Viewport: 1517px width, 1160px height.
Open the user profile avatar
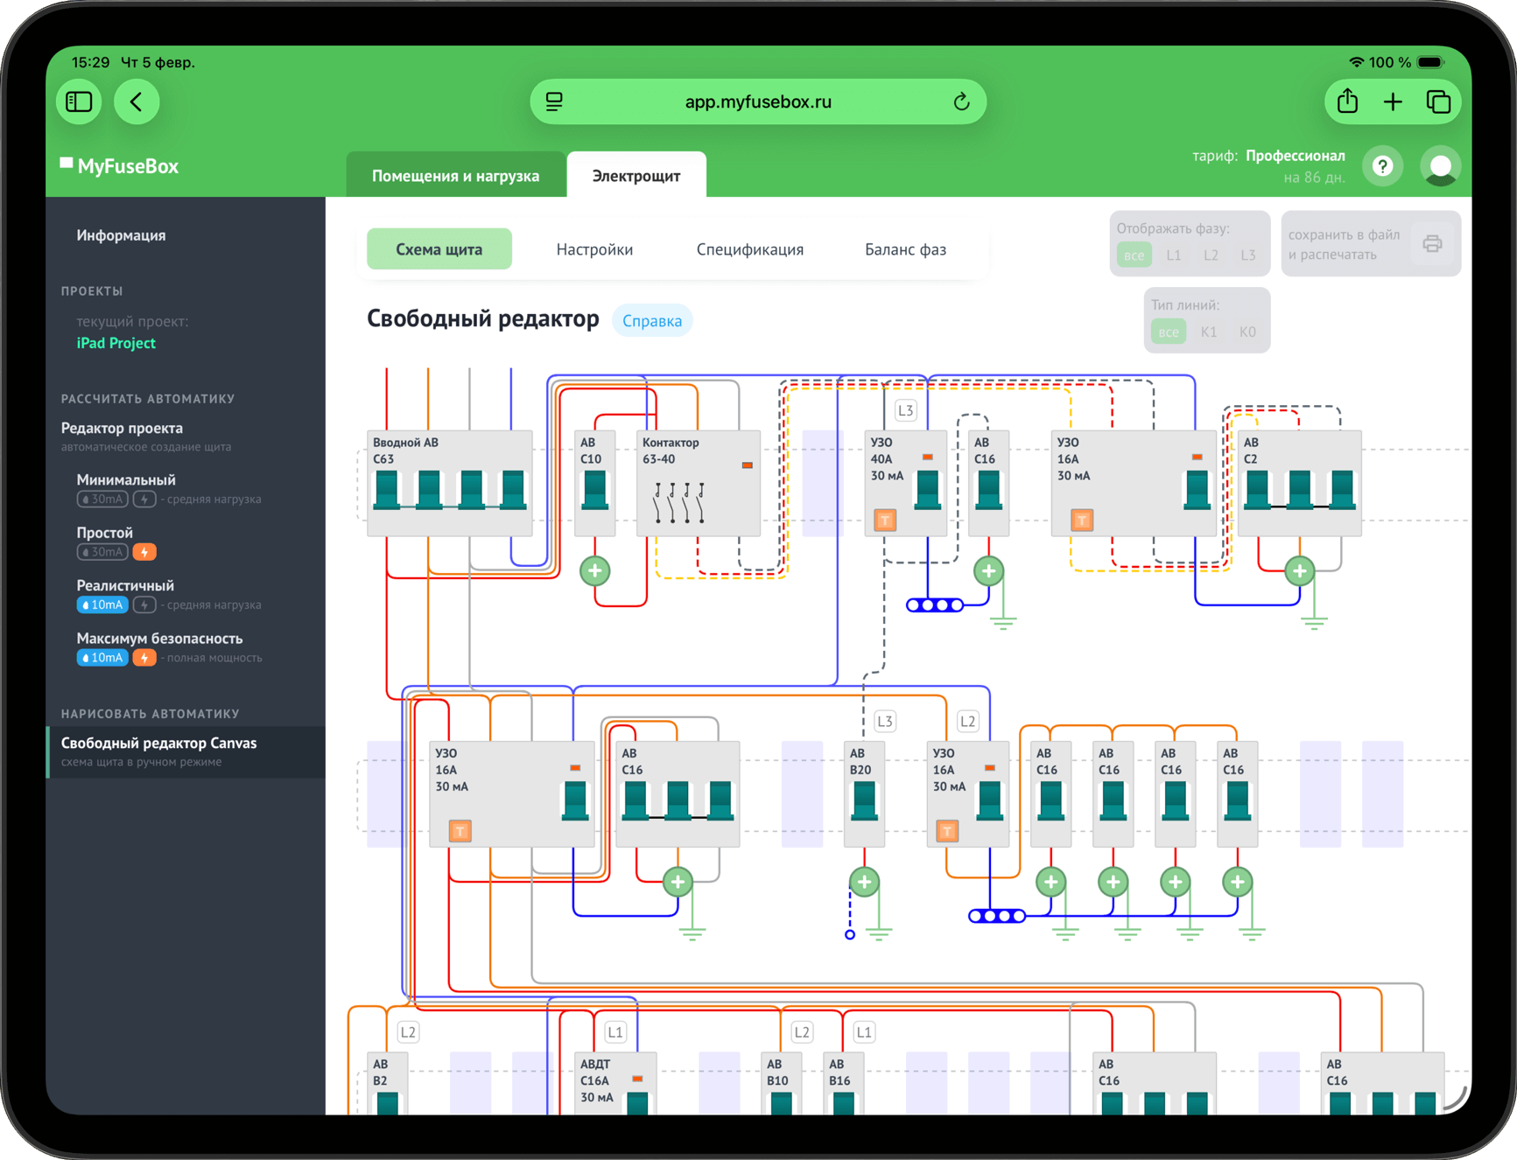pos(1440,166)
